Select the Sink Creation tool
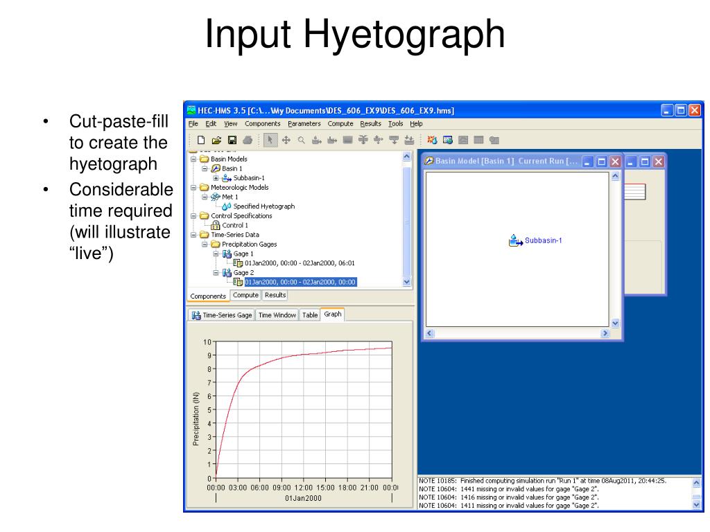This screenshot has width=710, height=532. pyautogui.click(x=409, y=140)
